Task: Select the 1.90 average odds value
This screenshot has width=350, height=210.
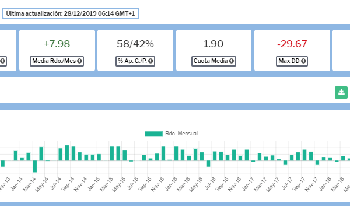Action: click(x=213, y=44)
